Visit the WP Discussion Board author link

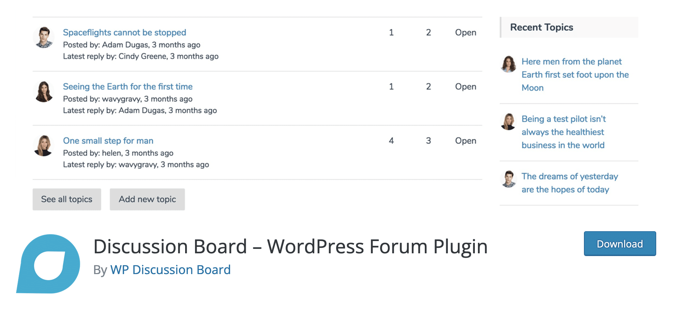pyautogui.click(x=170, y=270)
